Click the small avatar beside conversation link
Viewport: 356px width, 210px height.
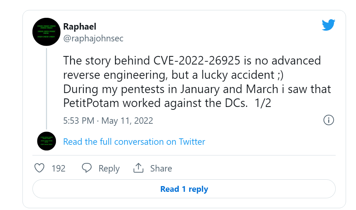pyautogui.click(x=47, y=141)
